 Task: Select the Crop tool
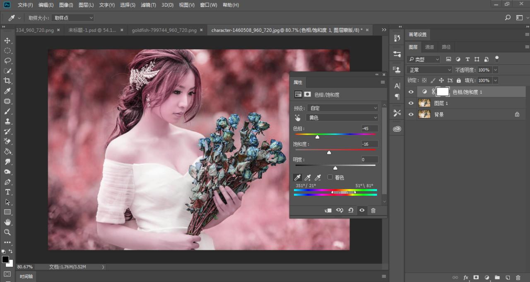point(7,81)
